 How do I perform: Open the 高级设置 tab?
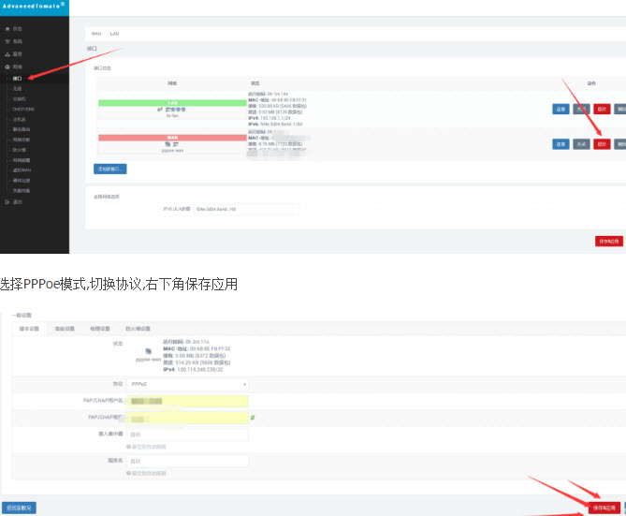tap(64, 329)
